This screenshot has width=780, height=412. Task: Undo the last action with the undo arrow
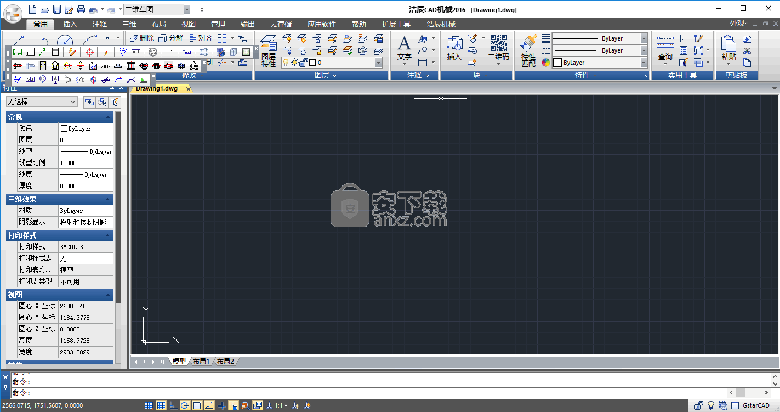pyautogui.click(x=93, y=9)
